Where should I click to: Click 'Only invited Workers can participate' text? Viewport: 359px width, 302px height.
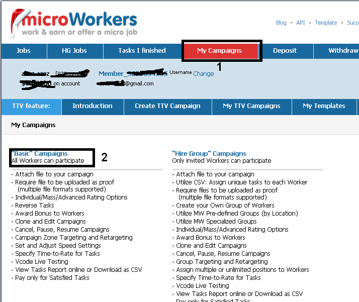(x=222, y=161)
